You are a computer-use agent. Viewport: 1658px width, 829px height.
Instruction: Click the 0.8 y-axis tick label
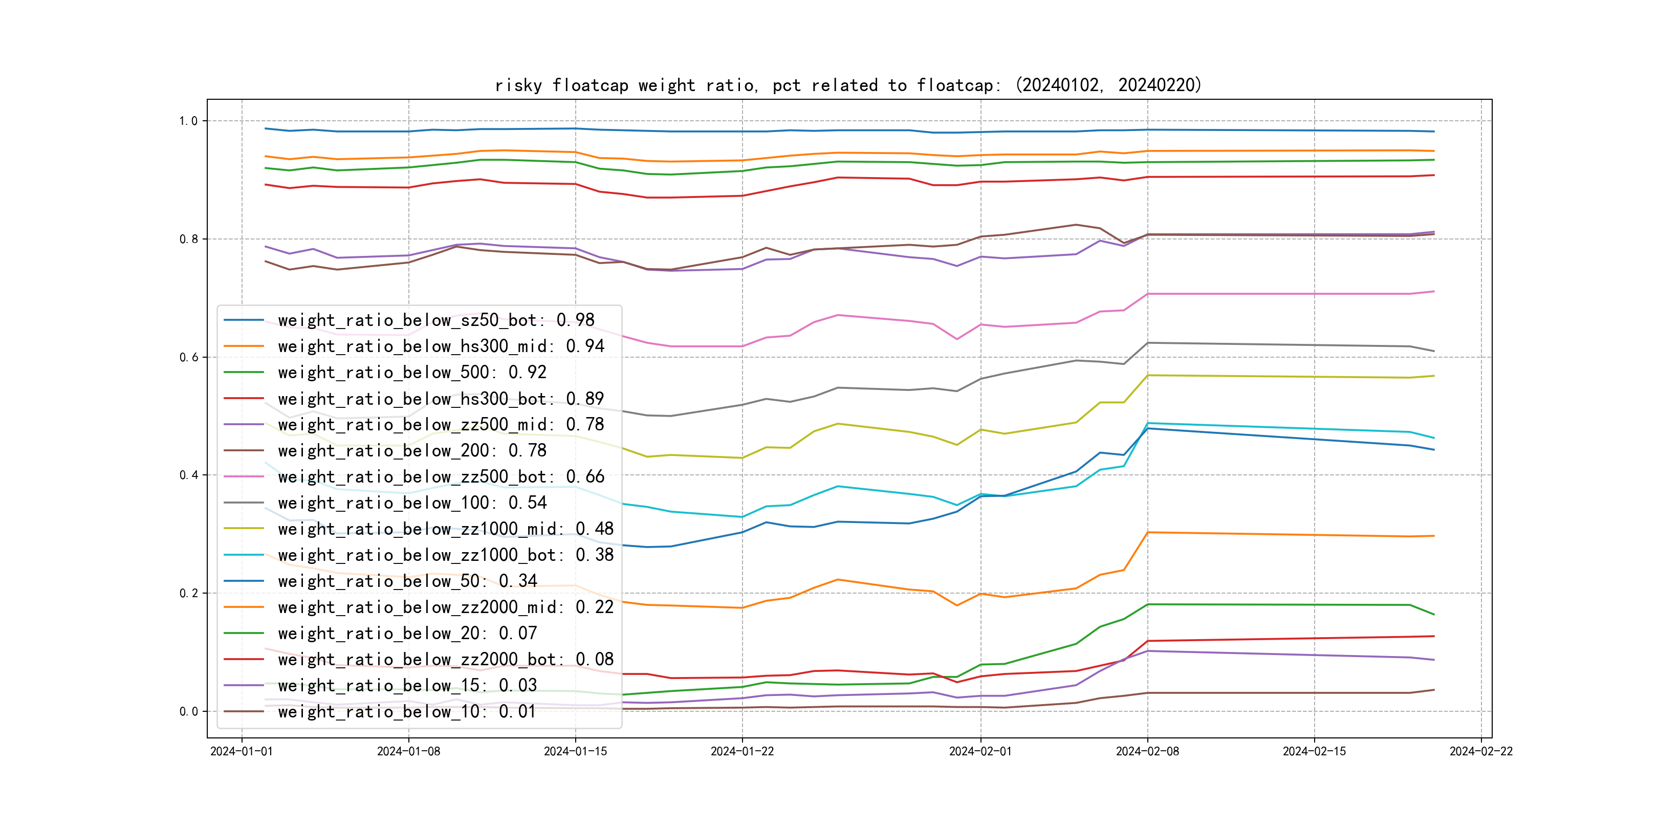pyautogui.click(x=189, y=239)
